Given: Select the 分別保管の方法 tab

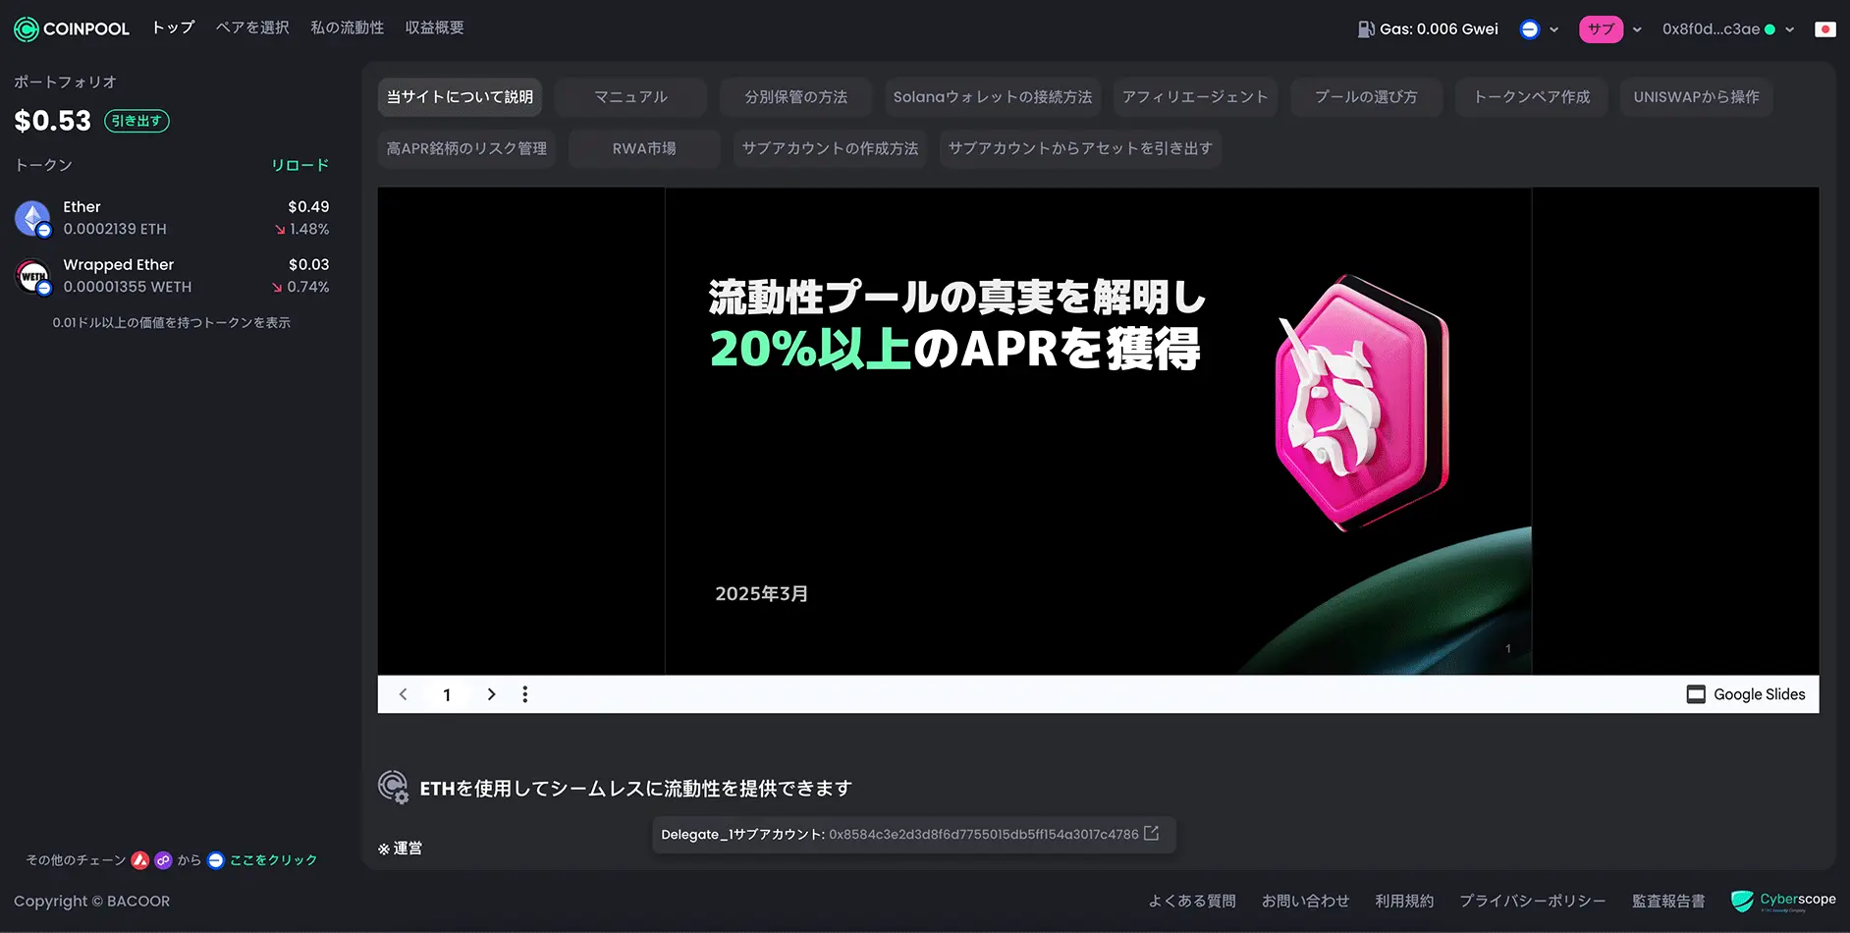Looking at the screenshot, I should 795,97.
